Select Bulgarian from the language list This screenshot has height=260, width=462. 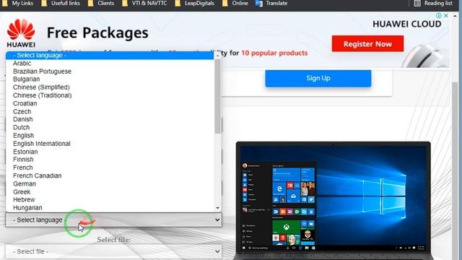pyautogui.click(x=110, y=79)
